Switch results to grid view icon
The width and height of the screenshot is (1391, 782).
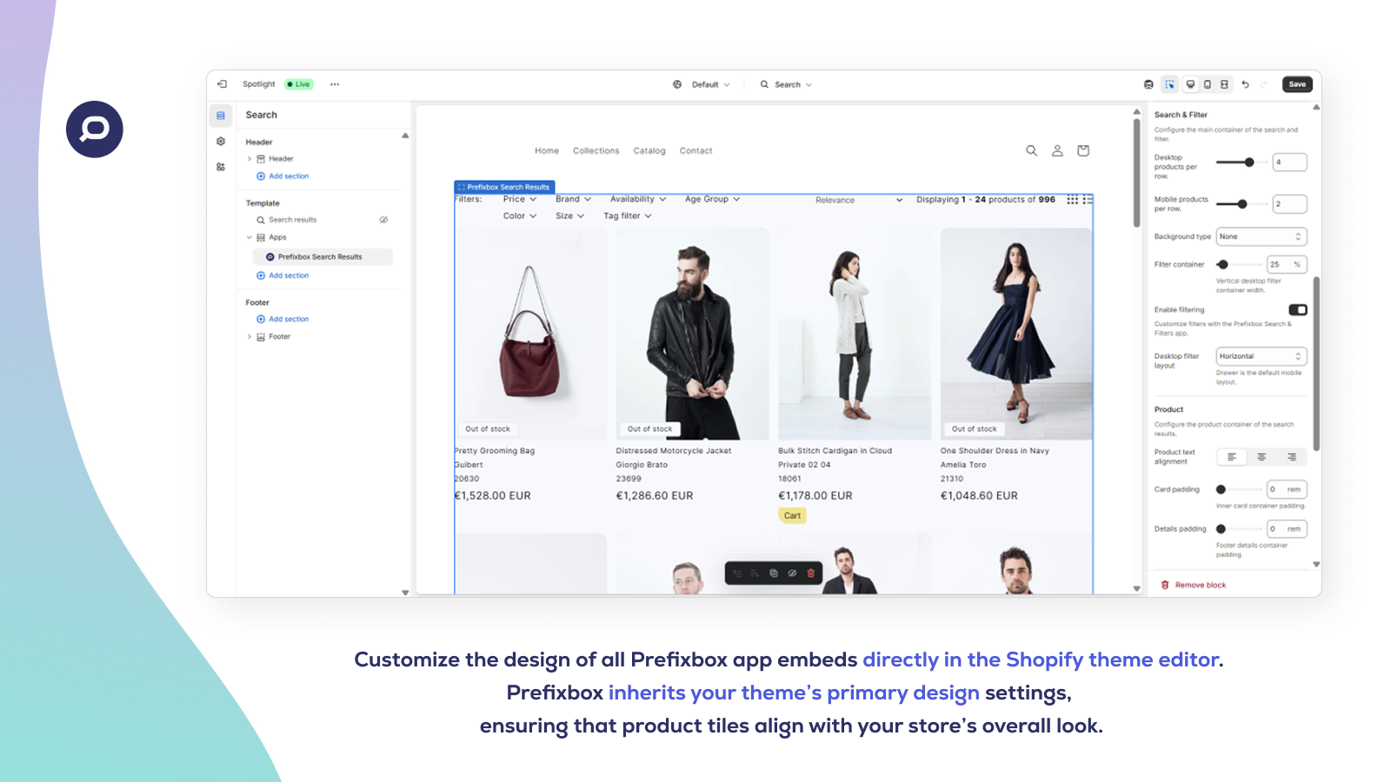click(1073, 200)
